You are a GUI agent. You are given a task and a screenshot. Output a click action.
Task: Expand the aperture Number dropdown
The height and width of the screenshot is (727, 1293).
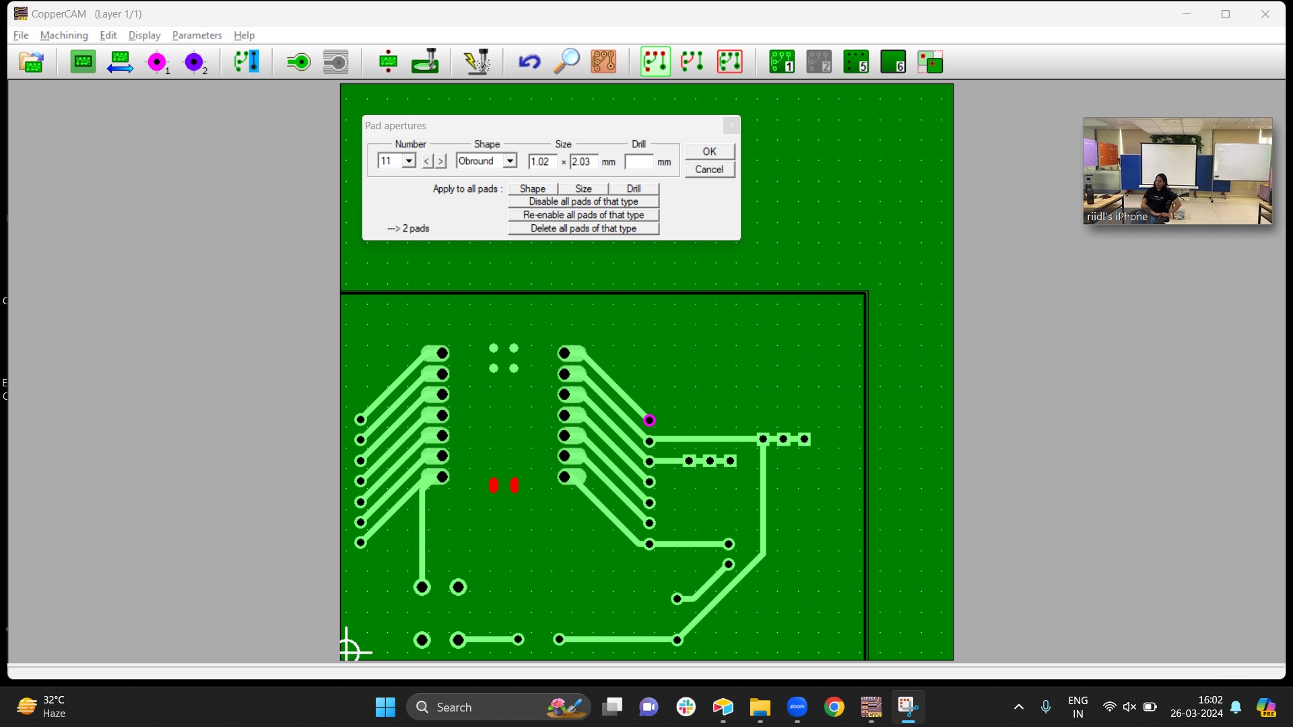(x=409, y=161)
